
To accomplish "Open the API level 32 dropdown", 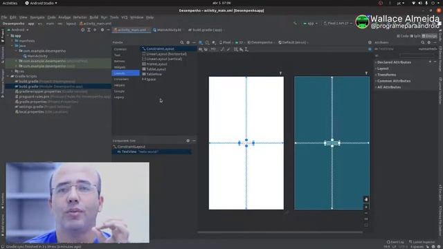I will tap(239, 42).
